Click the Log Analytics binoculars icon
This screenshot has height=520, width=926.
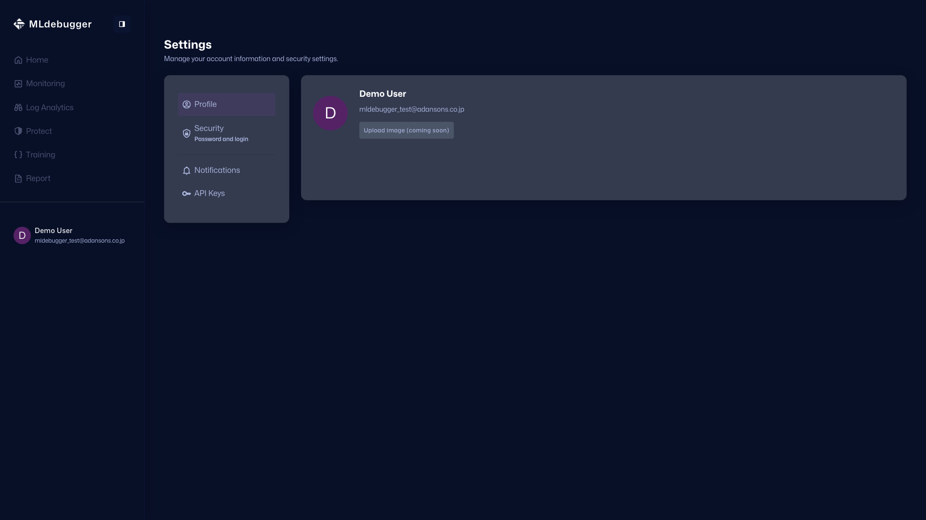[18, 107]
